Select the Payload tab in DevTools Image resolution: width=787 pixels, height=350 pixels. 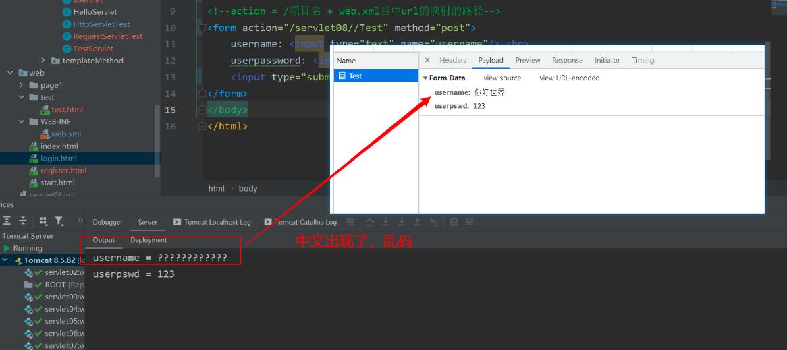pos(491,60)
